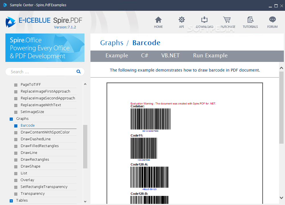Screen dimensions: 285x205
Task: Click the icon beside DrawRectangles
Action: [x=16, y=160]
